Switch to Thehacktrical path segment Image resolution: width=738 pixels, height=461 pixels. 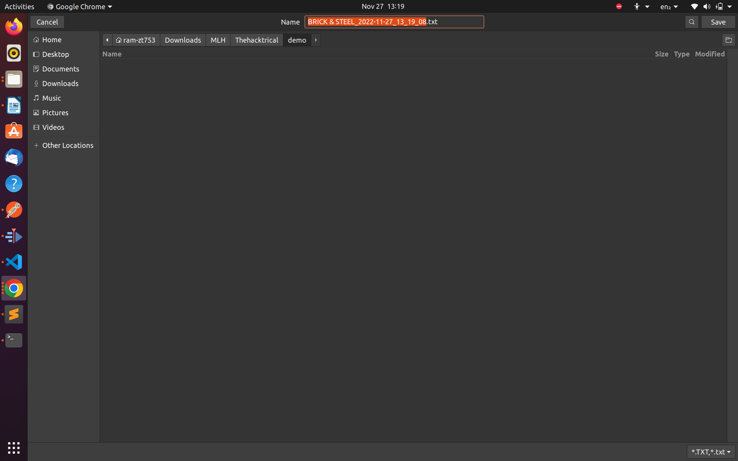click(x=256, y=40)
